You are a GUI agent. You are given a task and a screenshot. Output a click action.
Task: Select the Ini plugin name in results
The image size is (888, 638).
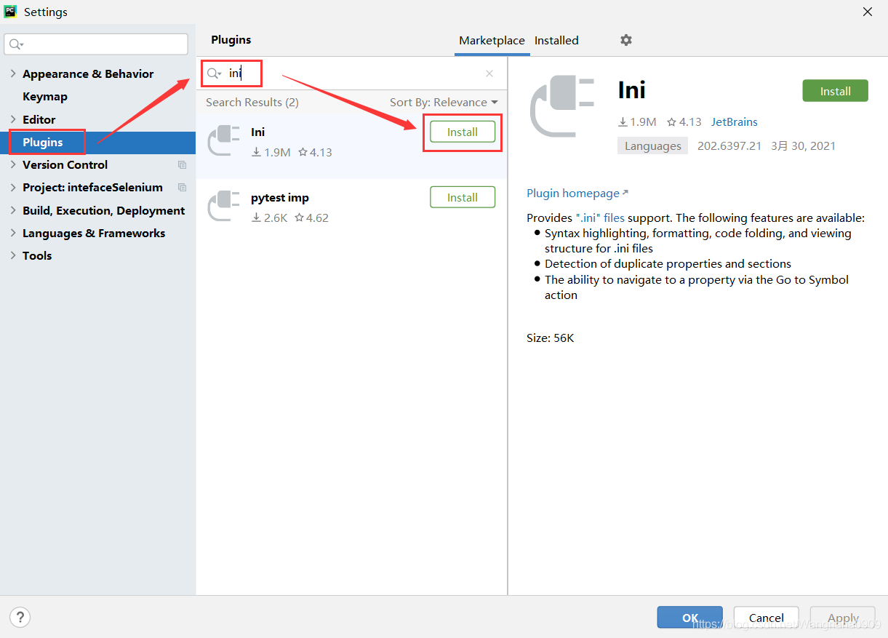(257, 132)
